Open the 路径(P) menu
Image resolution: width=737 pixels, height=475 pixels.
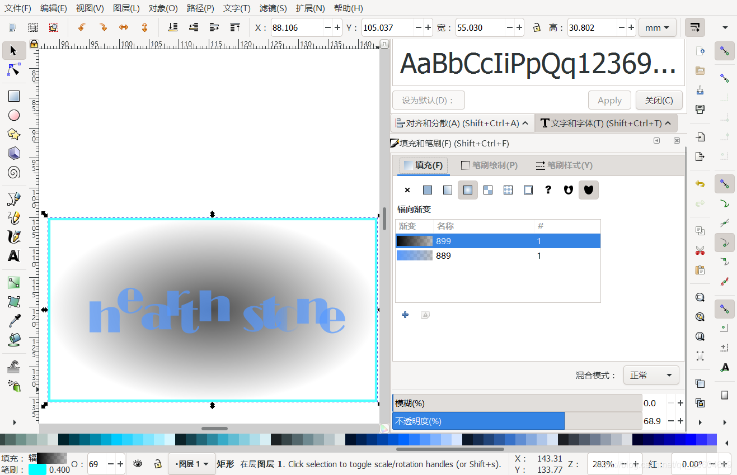[200, 8]
